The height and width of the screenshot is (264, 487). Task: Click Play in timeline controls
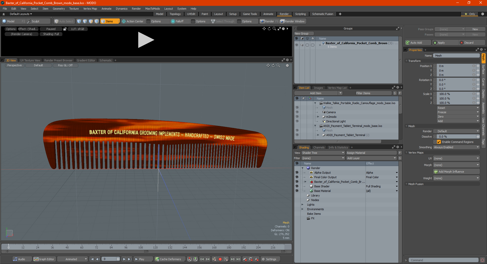143,259
